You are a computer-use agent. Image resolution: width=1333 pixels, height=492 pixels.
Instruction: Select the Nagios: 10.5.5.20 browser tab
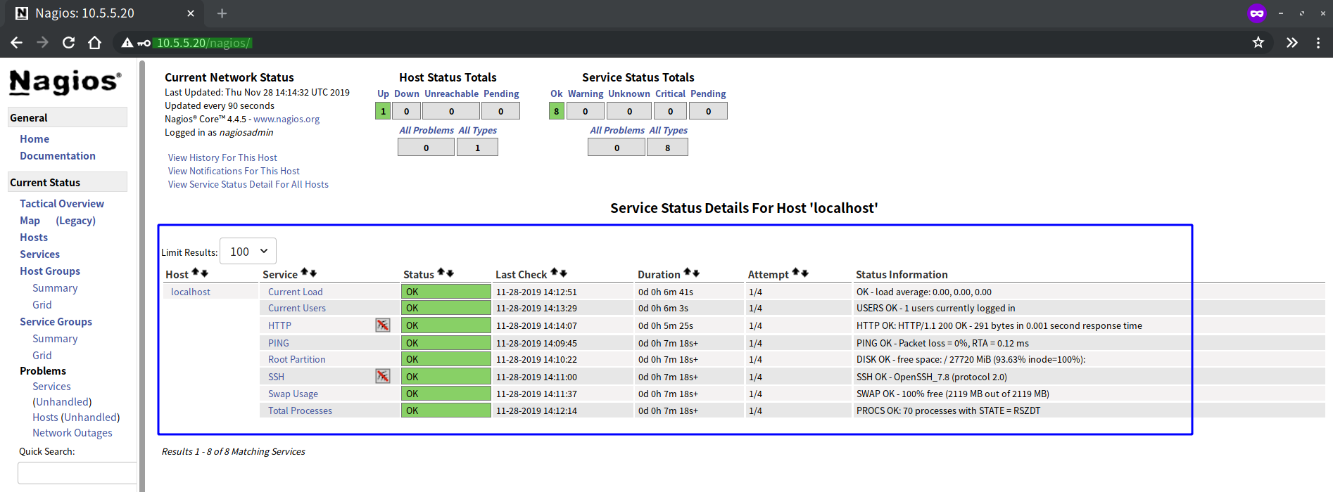coord(106,13)
